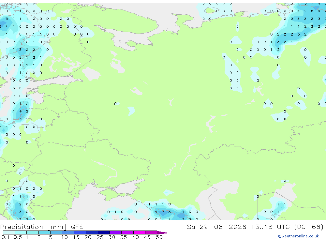Click the 45–50 mm legend swatch

[151, 232]
